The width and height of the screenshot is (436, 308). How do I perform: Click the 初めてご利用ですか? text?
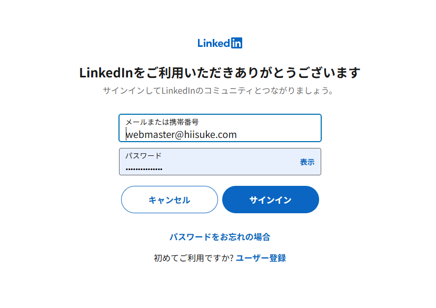coord(194,258)
